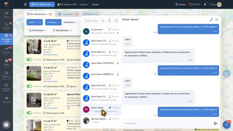Open Тарифы menu next to Соцсети

95,4
